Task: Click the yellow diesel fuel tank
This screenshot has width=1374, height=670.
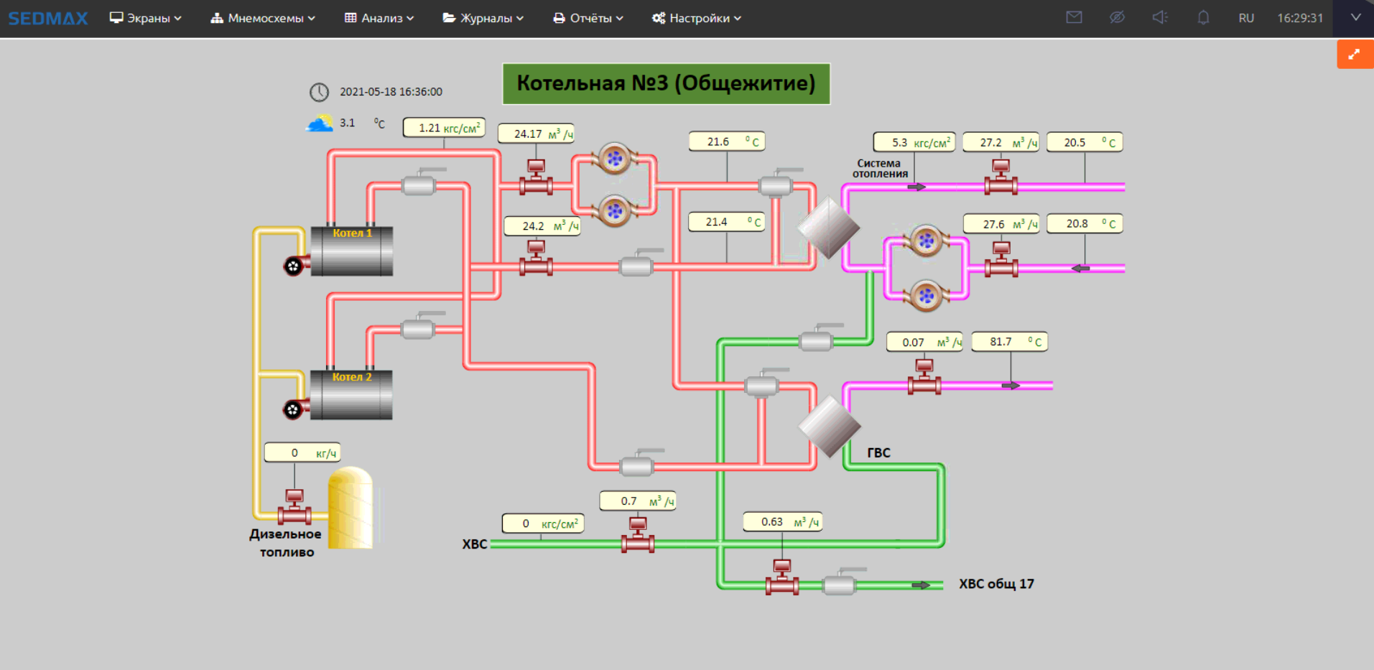Action: [x=351, y=508]
